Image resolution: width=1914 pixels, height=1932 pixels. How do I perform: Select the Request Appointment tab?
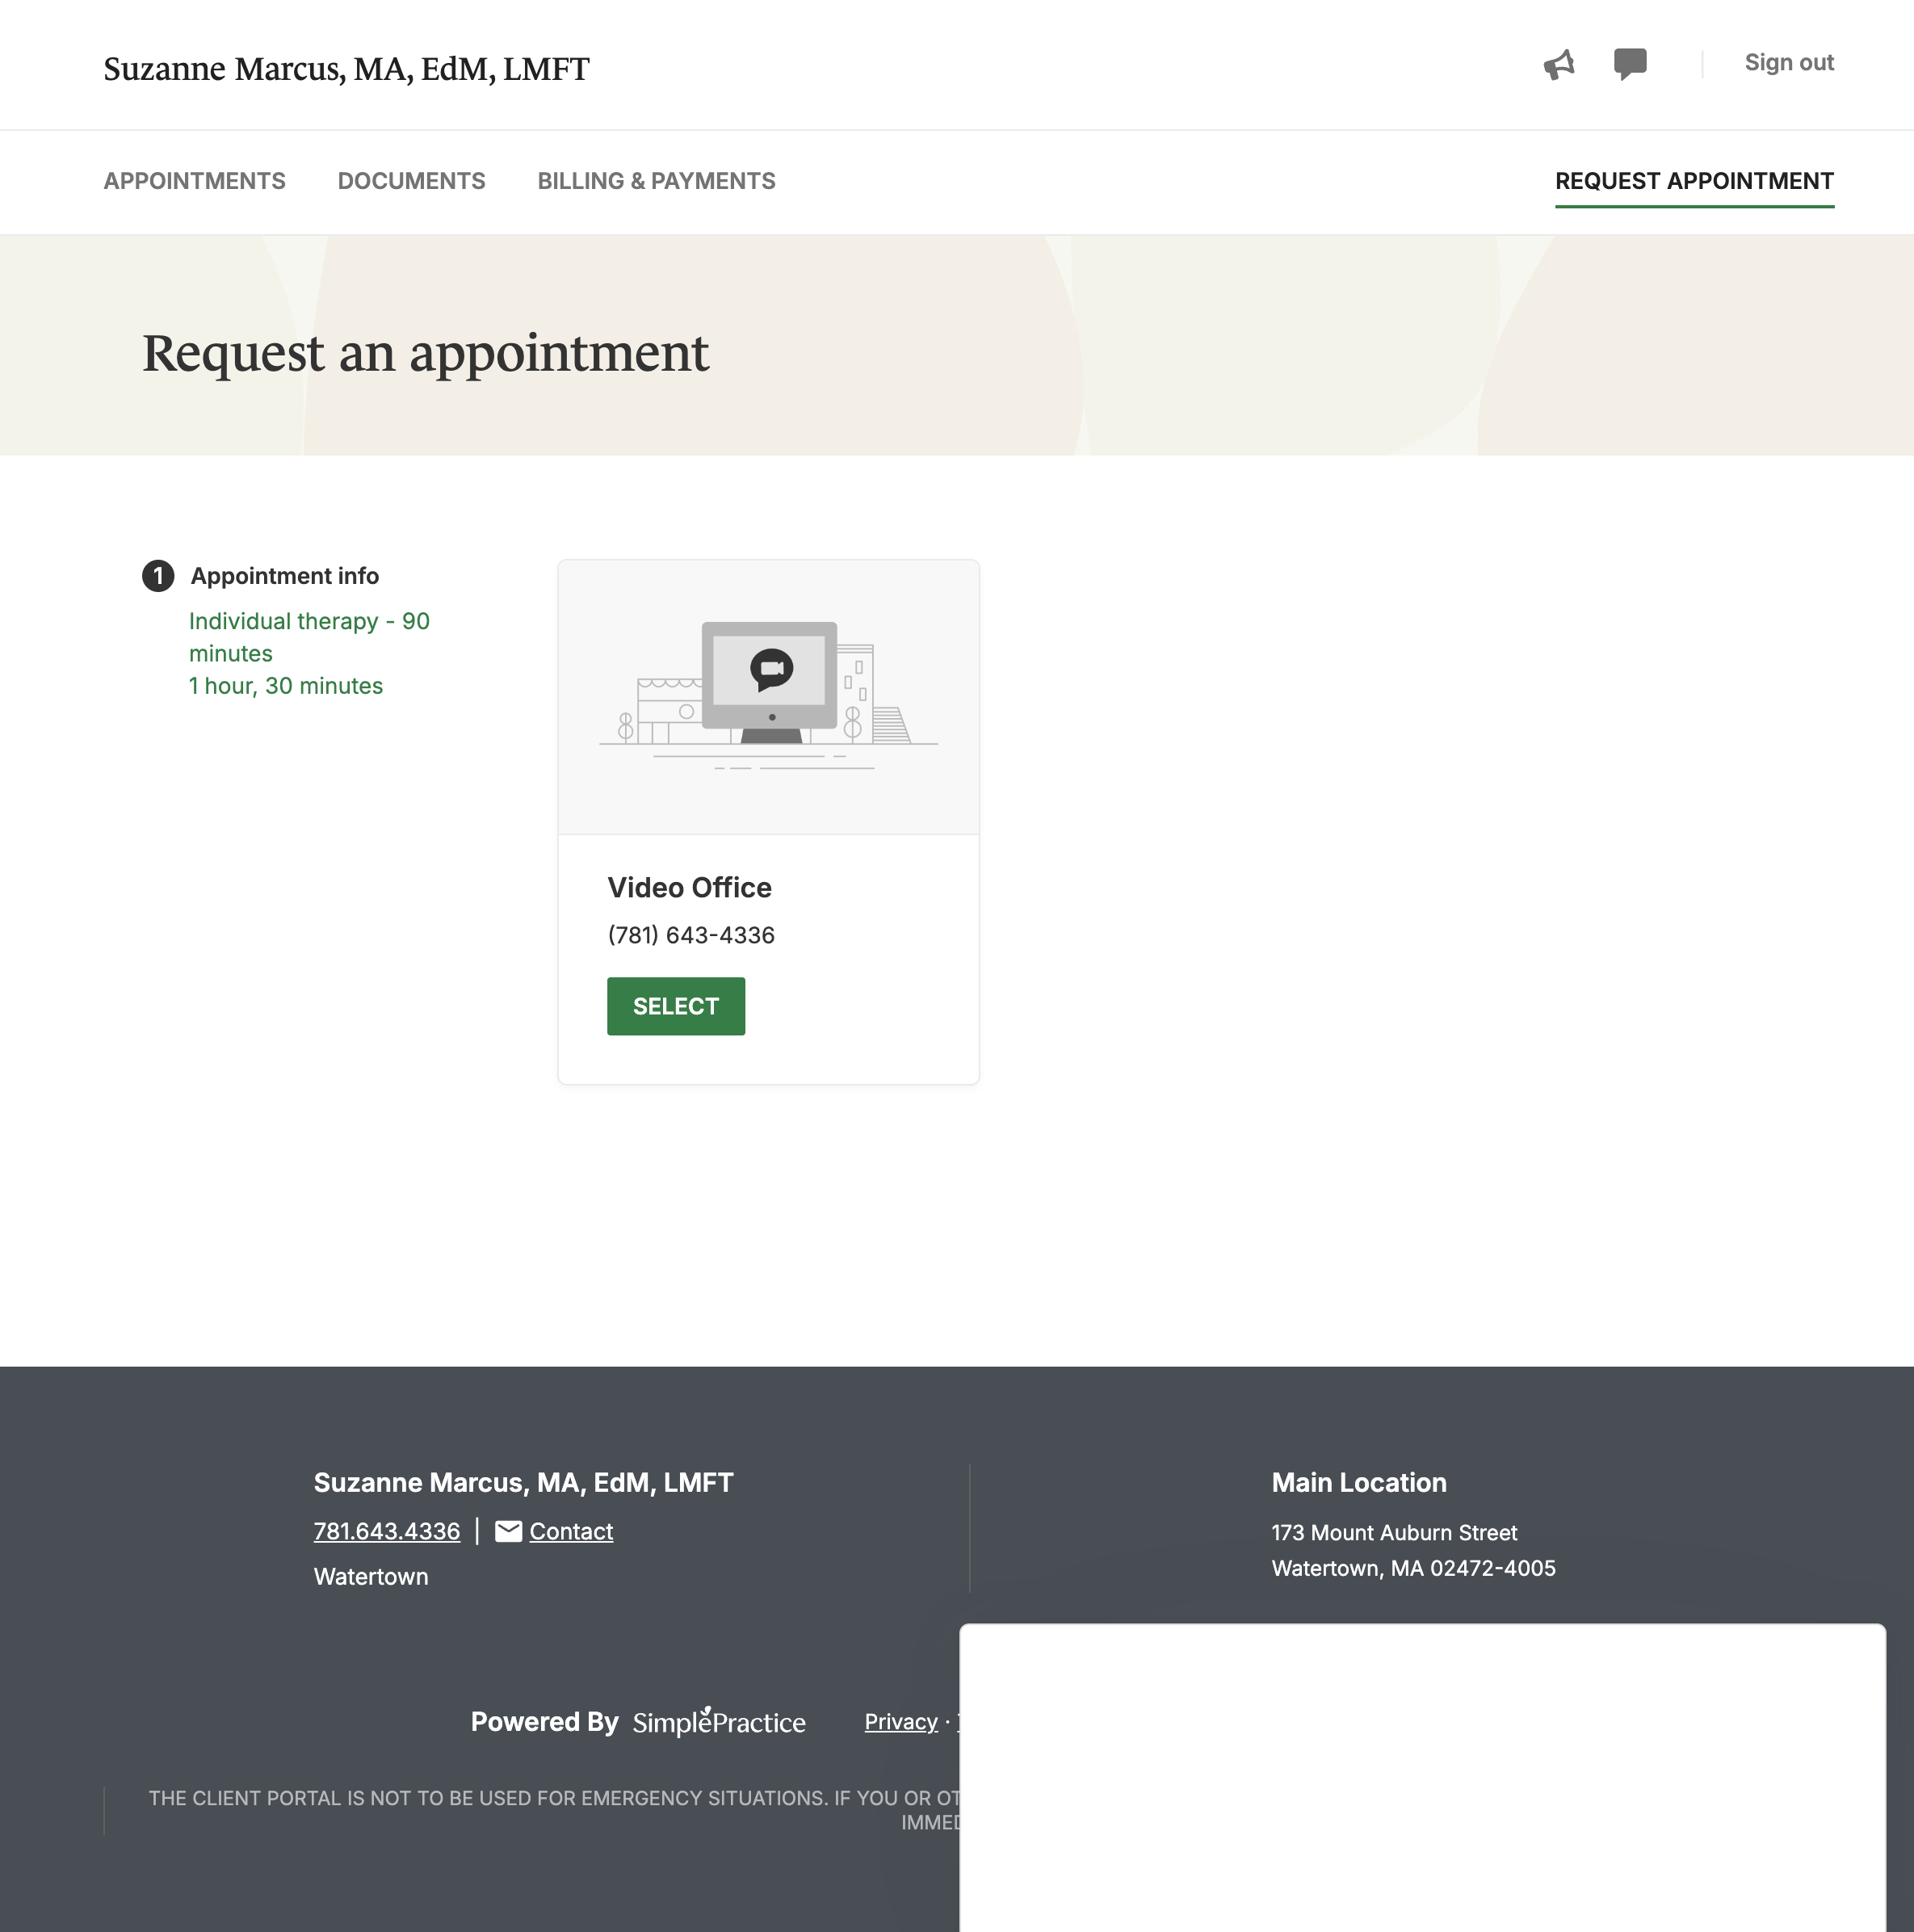click(1693, 181)
